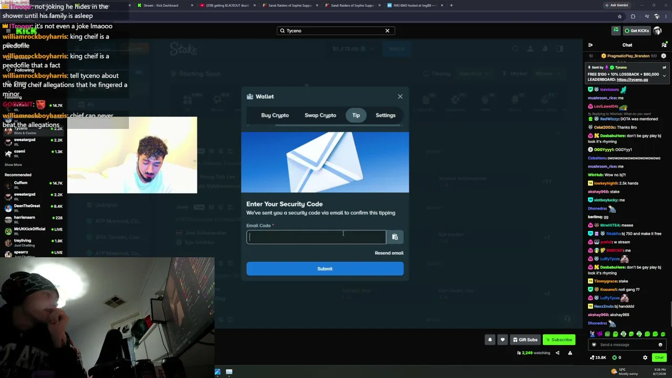
Task: Switch to the Swap Crypto tab
Action: click(320, 115)
